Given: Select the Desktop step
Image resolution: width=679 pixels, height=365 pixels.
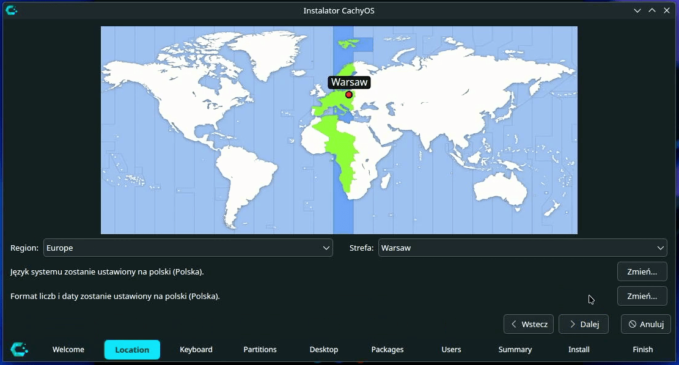Looking at the screenshot, I should click(324, 350).
